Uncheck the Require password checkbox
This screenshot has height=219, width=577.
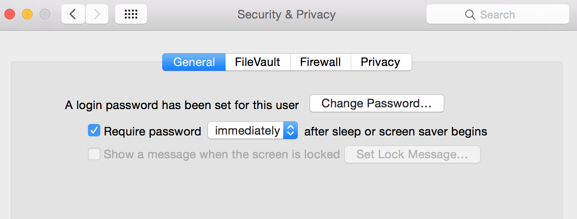click(94, 131)
